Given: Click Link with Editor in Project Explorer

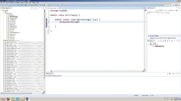Looking at the screenshot, I should [x=34, y=8].
